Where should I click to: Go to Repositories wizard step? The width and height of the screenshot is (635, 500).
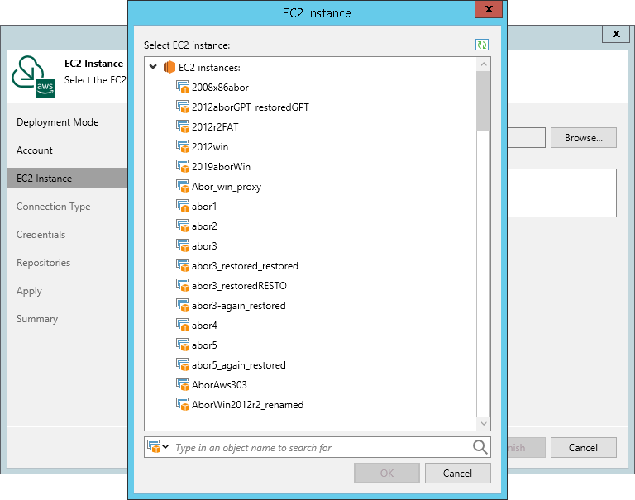[43, 263]
